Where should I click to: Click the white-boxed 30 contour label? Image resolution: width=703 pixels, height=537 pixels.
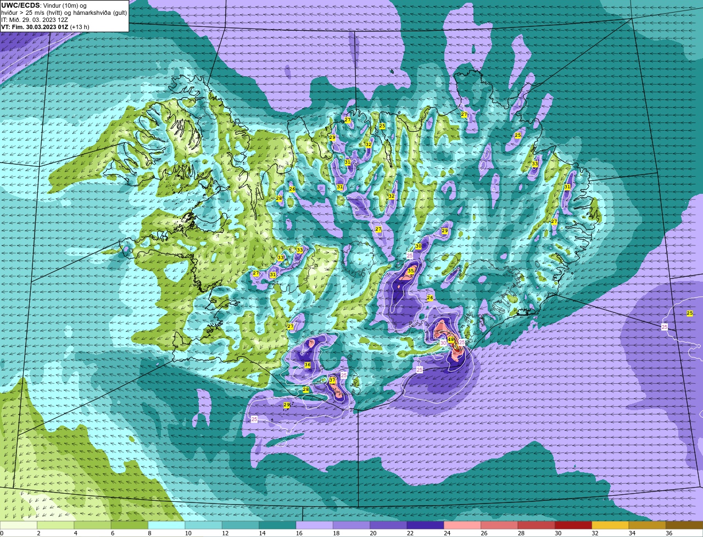point(443,343)
